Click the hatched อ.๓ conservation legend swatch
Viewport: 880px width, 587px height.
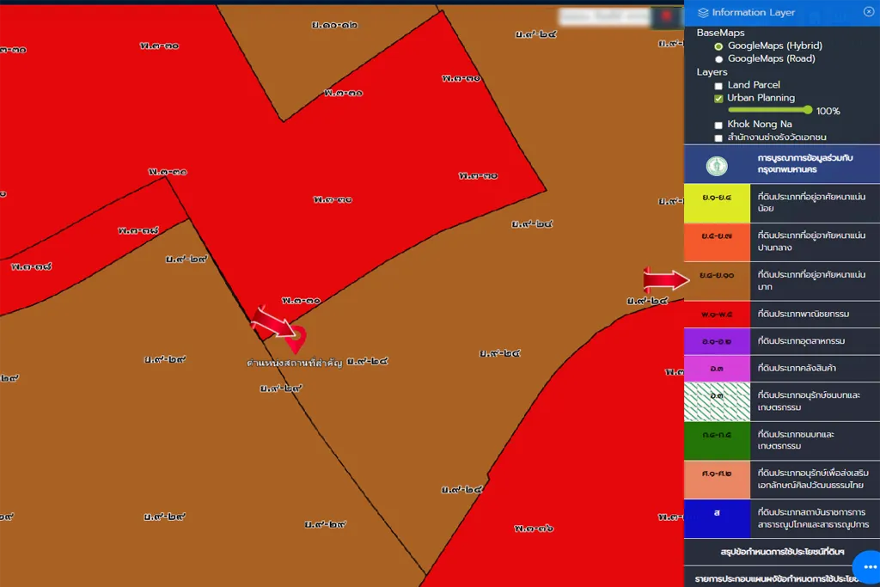pyautogui.click(x=717, y=401)
